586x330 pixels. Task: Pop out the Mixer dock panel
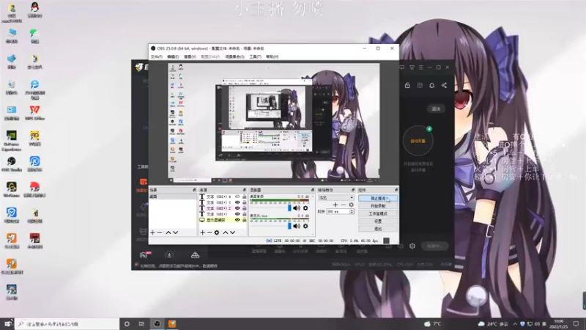pyautogui.click(x=313, y=190)
